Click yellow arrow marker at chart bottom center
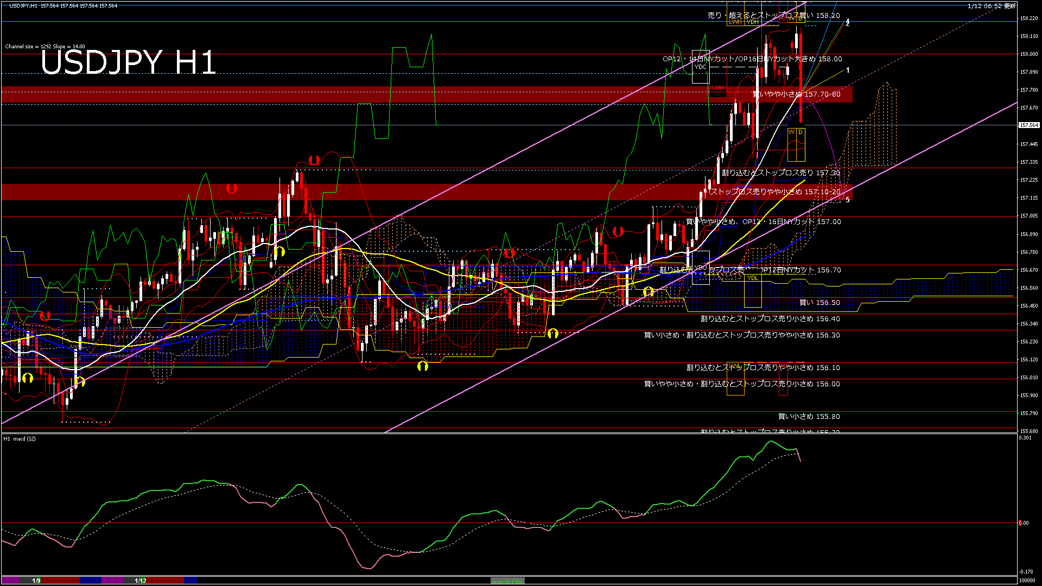The width and height of the screenshot is (1042, 586). (422, 366)
